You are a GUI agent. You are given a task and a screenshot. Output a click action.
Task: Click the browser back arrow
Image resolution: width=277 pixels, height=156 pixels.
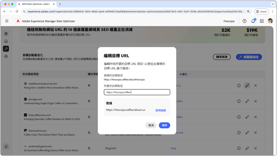4,11
